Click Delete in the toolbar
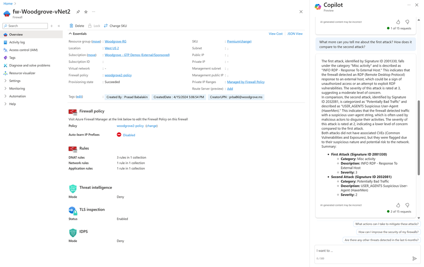The height and width of the screenshot is (267, 424). coord(77,26)
